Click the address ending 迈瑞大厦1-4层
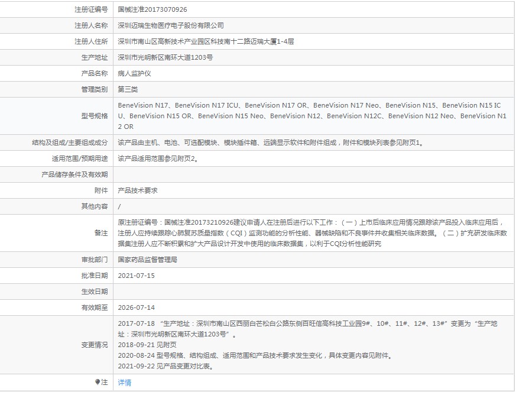The width and height of the screenshot is (516, 395). (x=206, y=41)
